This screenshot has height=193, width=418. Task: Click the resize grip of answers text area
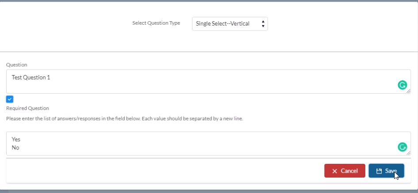click(x=408, y=153)
